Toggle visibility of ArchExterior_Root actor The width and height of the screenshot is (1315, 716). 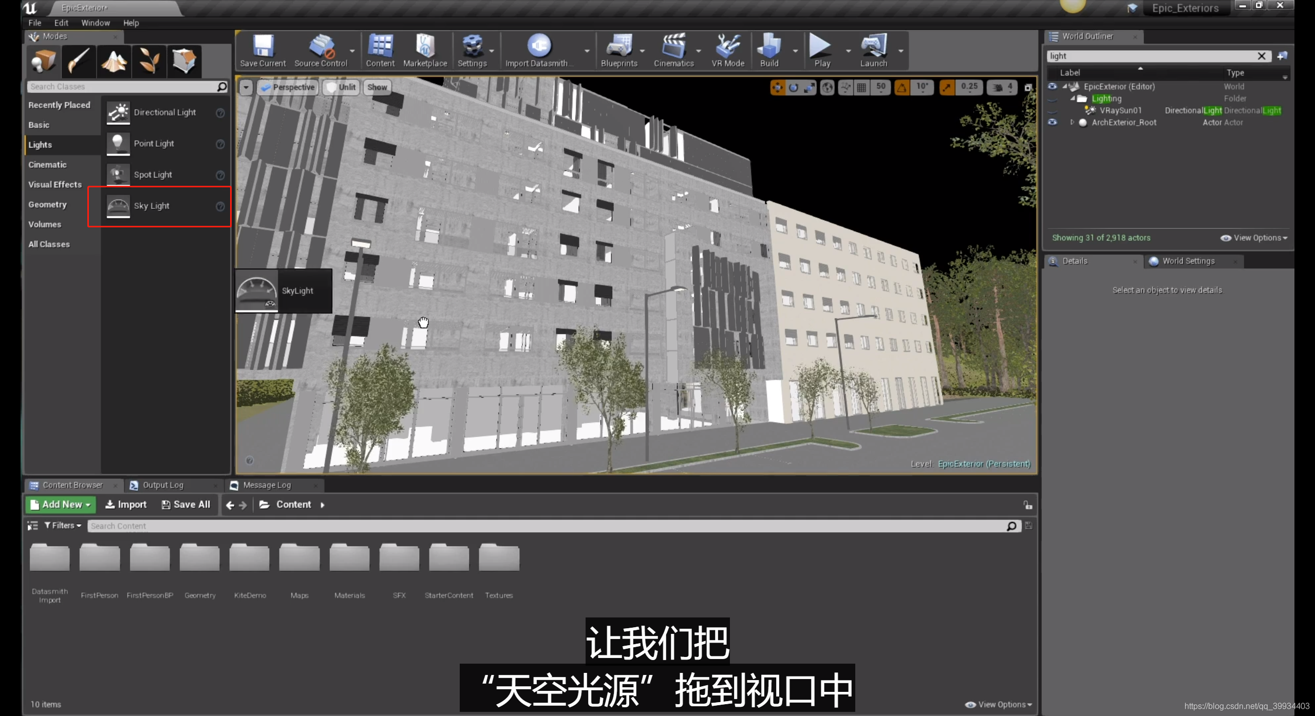[1053, 122]
